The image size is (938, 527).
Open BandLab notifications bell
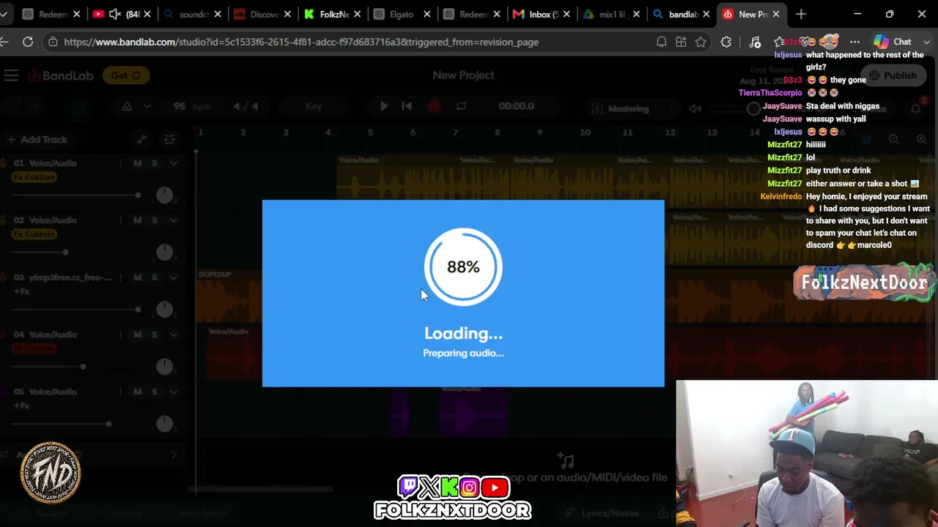[x=915, y=109]
